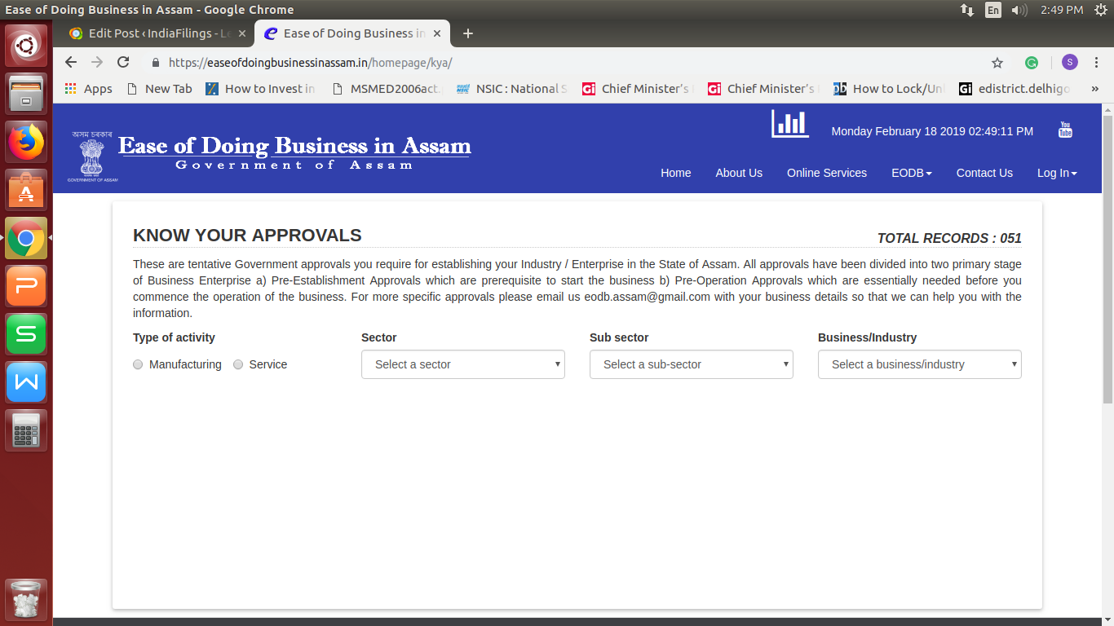The width and height of the screenshot is (1114, 626).
Task: Open the 'Select a sub-sector' dropdown
Action: click(691, 364)
